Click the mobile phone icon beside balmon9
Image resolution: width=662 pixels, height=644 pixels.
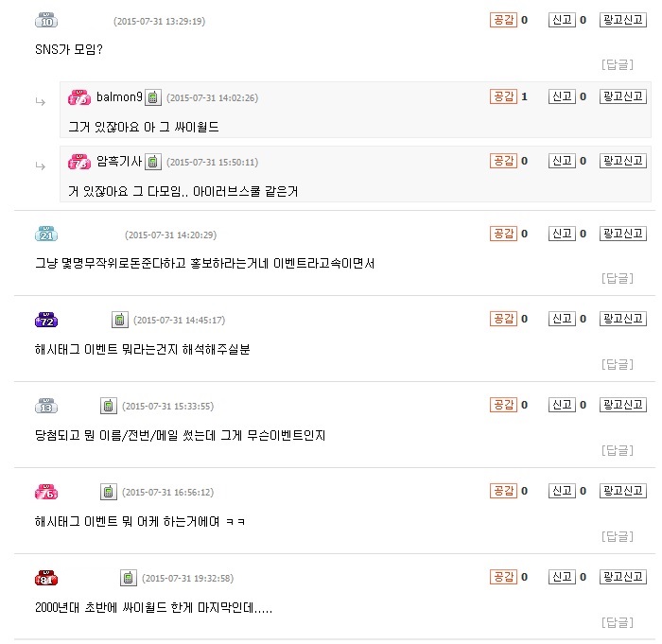[152, 97]
